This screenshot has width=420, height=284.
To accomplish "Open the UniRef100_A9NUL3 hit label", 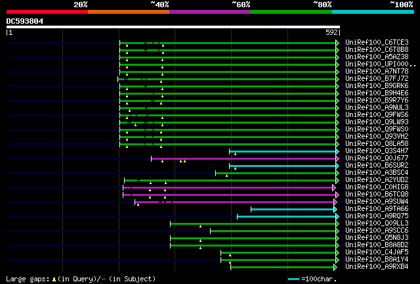I will tap(377, 108).
